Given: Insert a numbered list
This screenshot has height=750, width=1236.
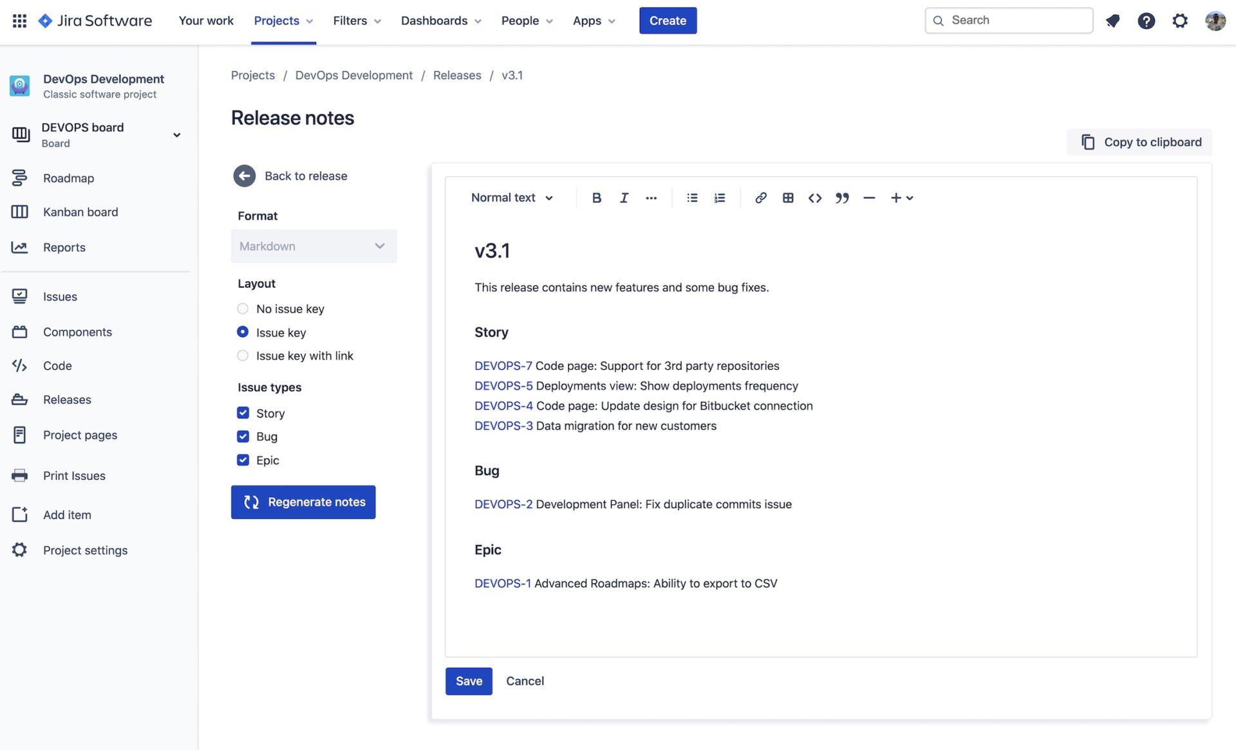Looking at the screenshot, I should [x=719, y=197].
